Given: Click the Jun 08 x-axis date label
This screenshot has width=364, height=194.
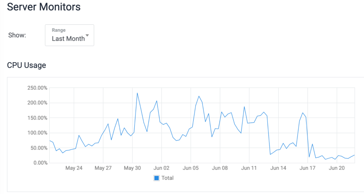Looking at the screenshot, I should tap(220, 168).
